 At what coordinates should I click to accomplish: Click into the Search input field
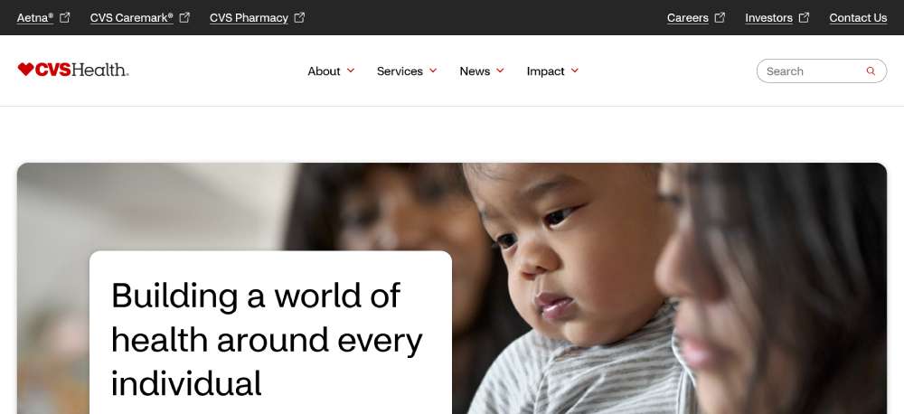point(813,71)
